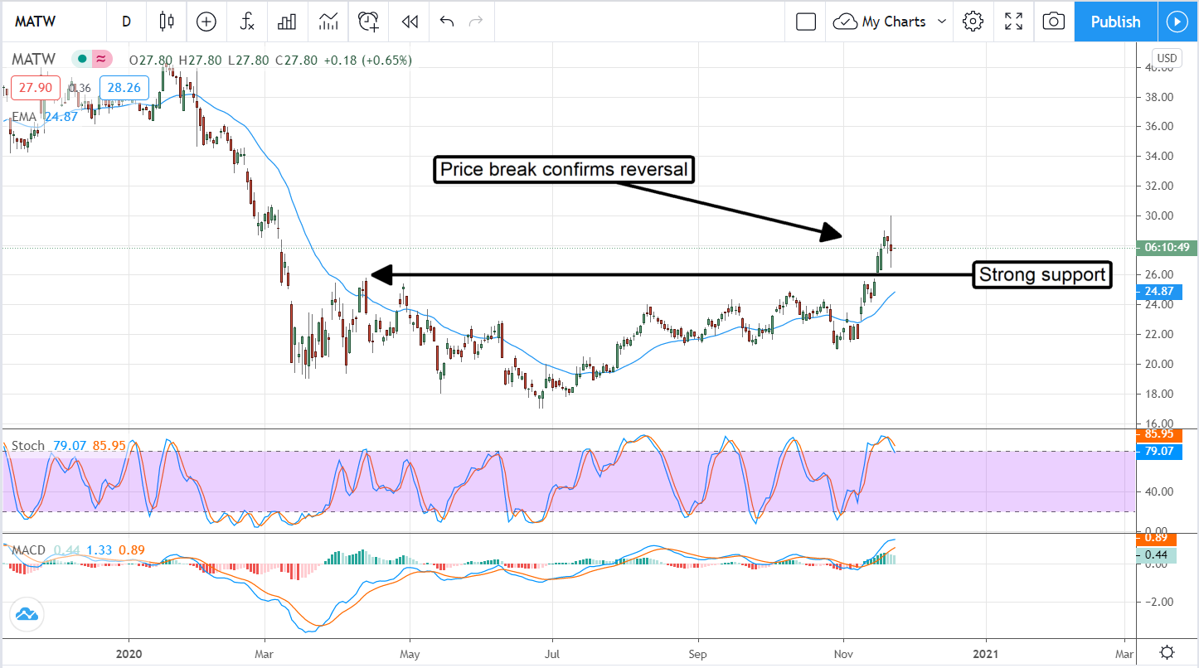The height and width of the screenshot is (668, 1199).
Task: Expand the My Charts dropdown arrow
Action: click(942, 22)
